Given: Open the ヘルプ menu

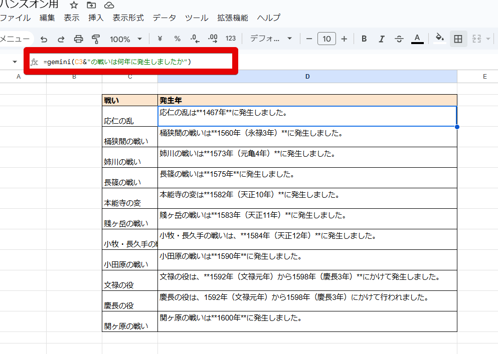Looking at the screenshot, I should pos(269,18).
